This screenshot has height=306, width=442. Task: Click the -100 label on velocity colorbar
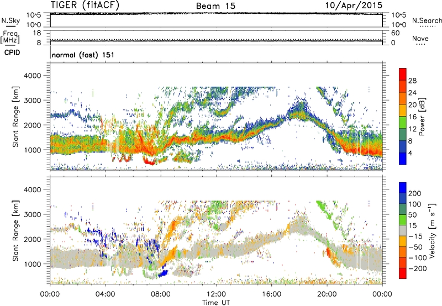pyautogui.click(x=418, y=258)
